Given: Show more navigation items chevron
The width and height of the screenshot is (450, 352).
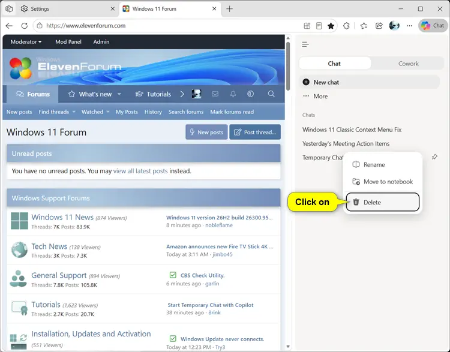Looking at the screenshot, I should pyautogui.click(x=182, y=94).
